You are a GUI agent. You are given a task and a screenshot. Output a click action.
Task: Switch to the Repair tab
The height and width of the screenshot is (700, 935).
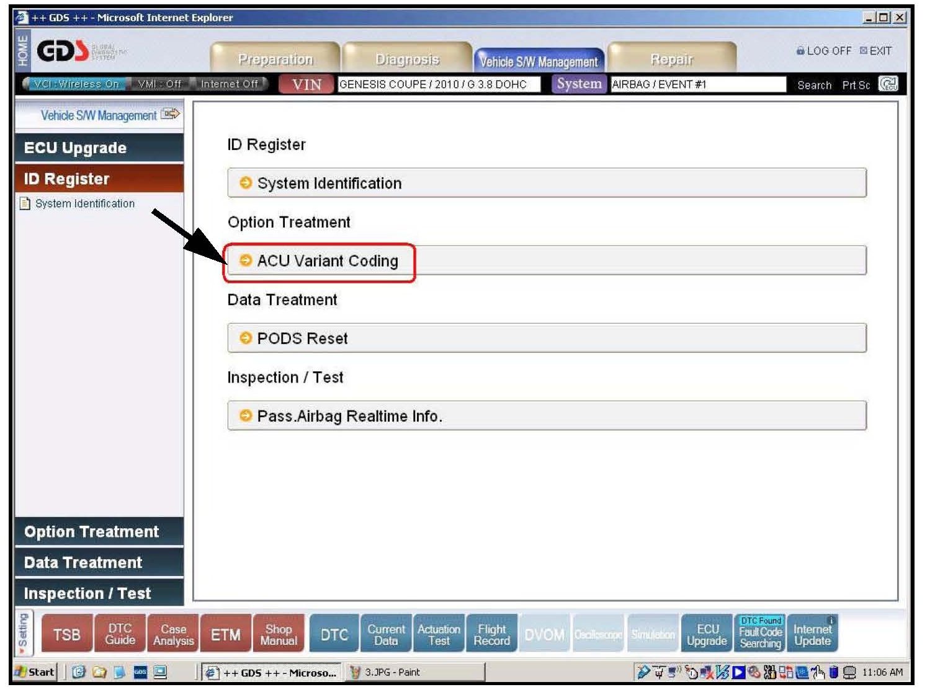point(672,60)
